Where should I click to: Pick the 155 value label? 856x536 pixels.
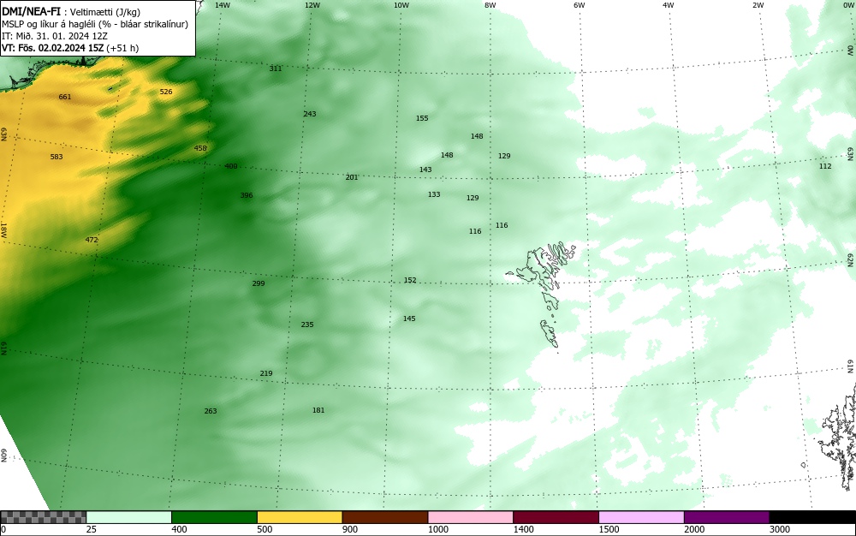[422, 118]
